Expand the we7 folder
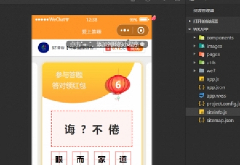 (211, 71)
